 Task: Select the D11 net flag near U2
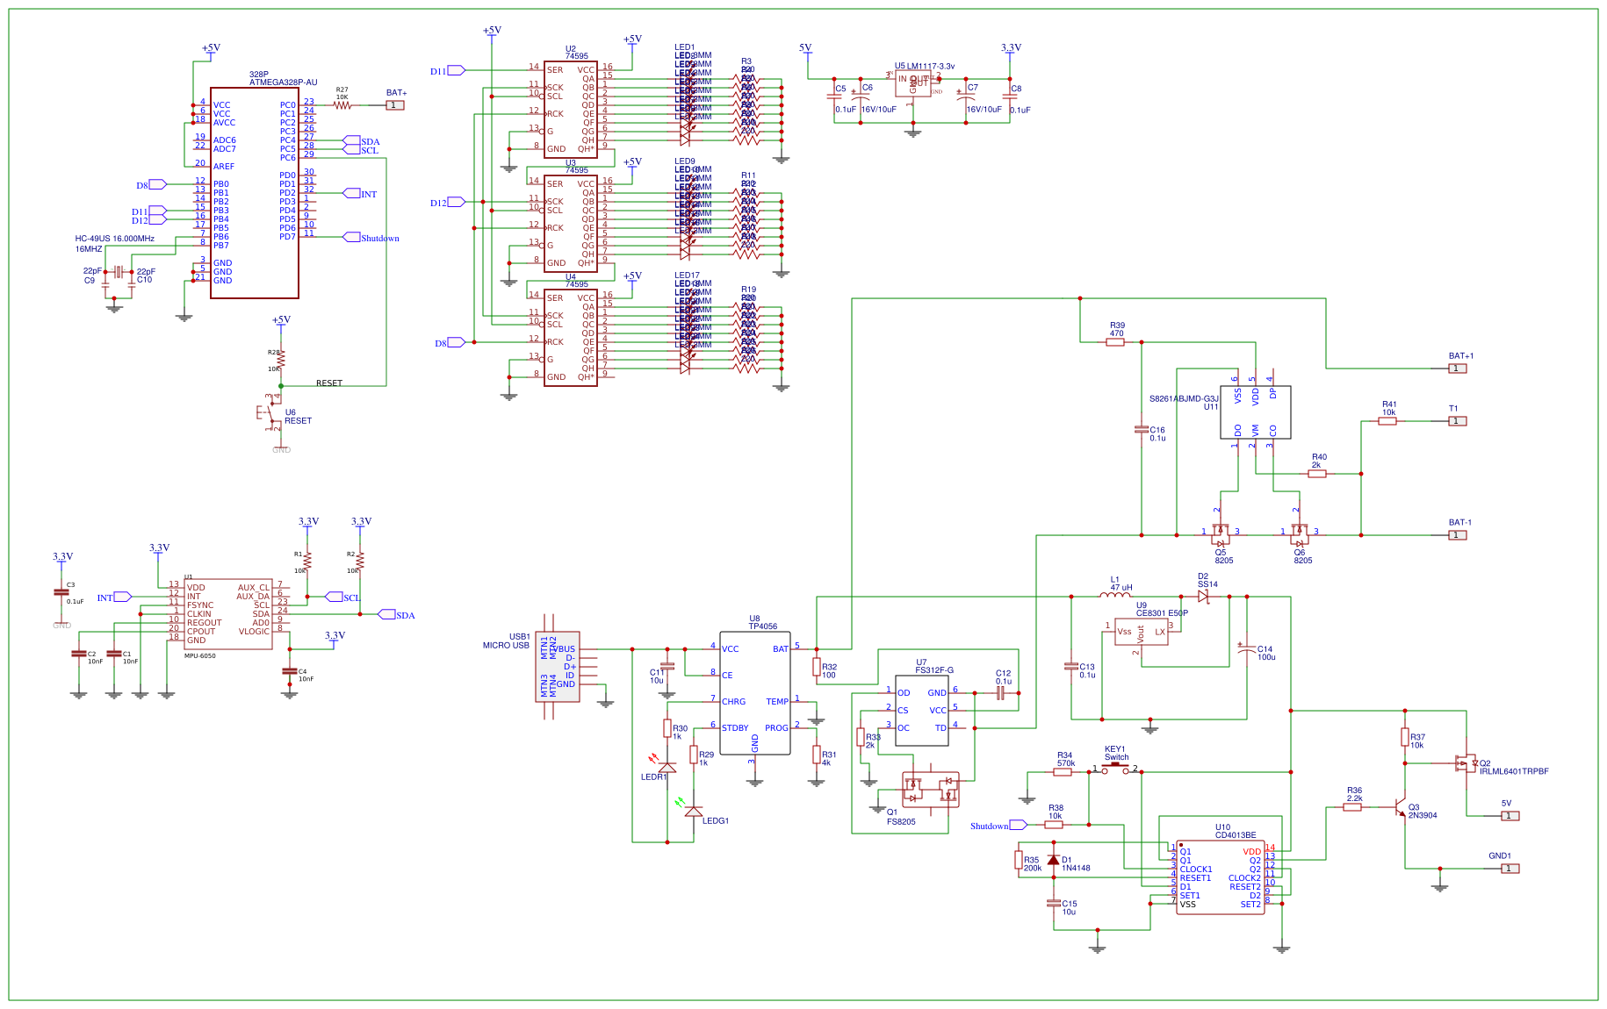(454, 68)
